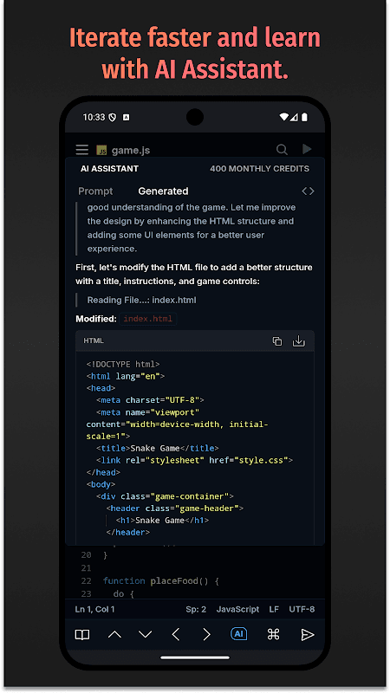Tap the function placeFood() editor line
The image size is (390, 693).
tap(161, 580)
